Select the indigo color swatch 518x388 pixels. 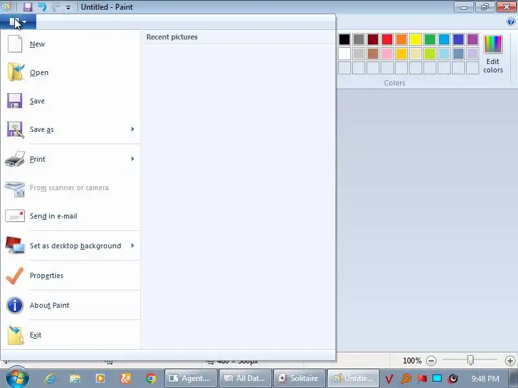458,39
